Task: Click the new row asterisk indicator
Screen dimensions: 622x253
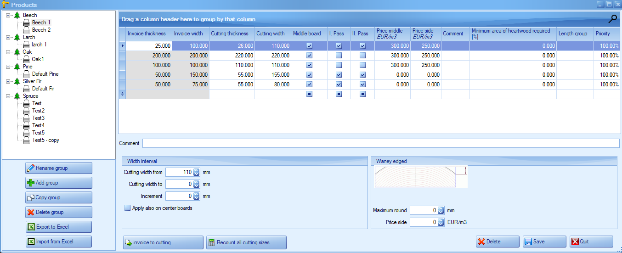Action: click(122, 94)
